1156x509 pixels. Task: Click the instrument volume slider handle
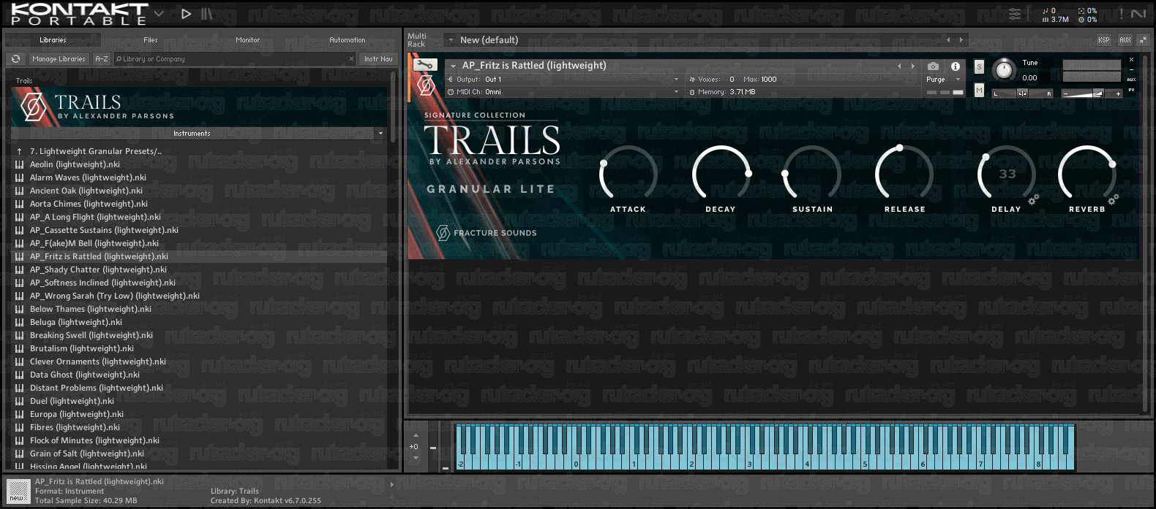click(x=1097, y=93)
